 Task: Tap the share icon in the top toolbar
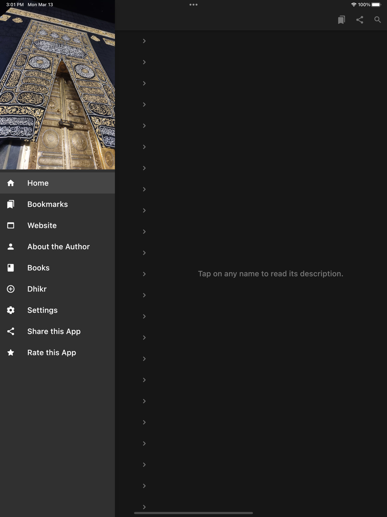[x=360, y=20]
